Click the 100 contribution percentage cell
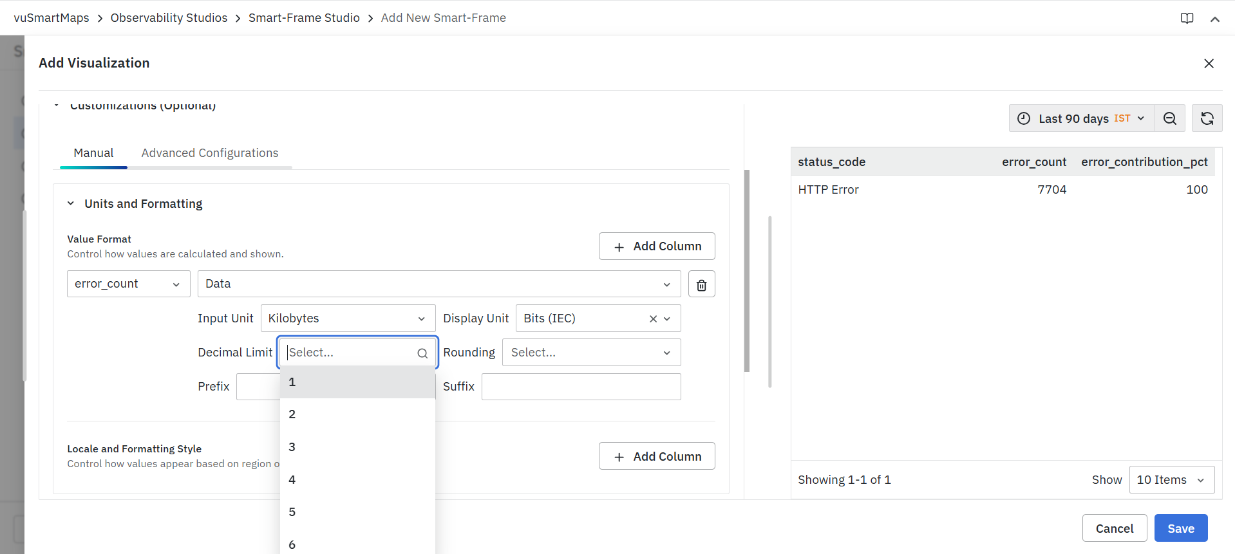This screenshot has width=1235, height=554. pyautogui.click(x=1197, y=190)
